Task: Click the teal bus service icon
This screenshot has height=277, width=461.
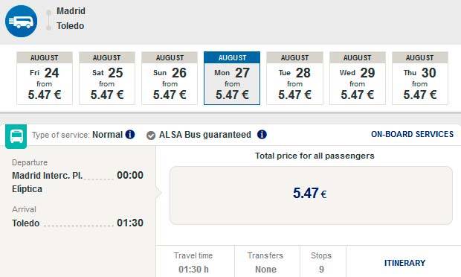Action: click(16, 136)
